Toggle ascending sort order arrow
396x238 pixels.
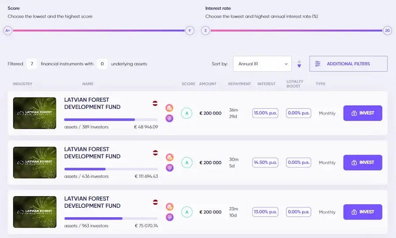coord(299,62)
